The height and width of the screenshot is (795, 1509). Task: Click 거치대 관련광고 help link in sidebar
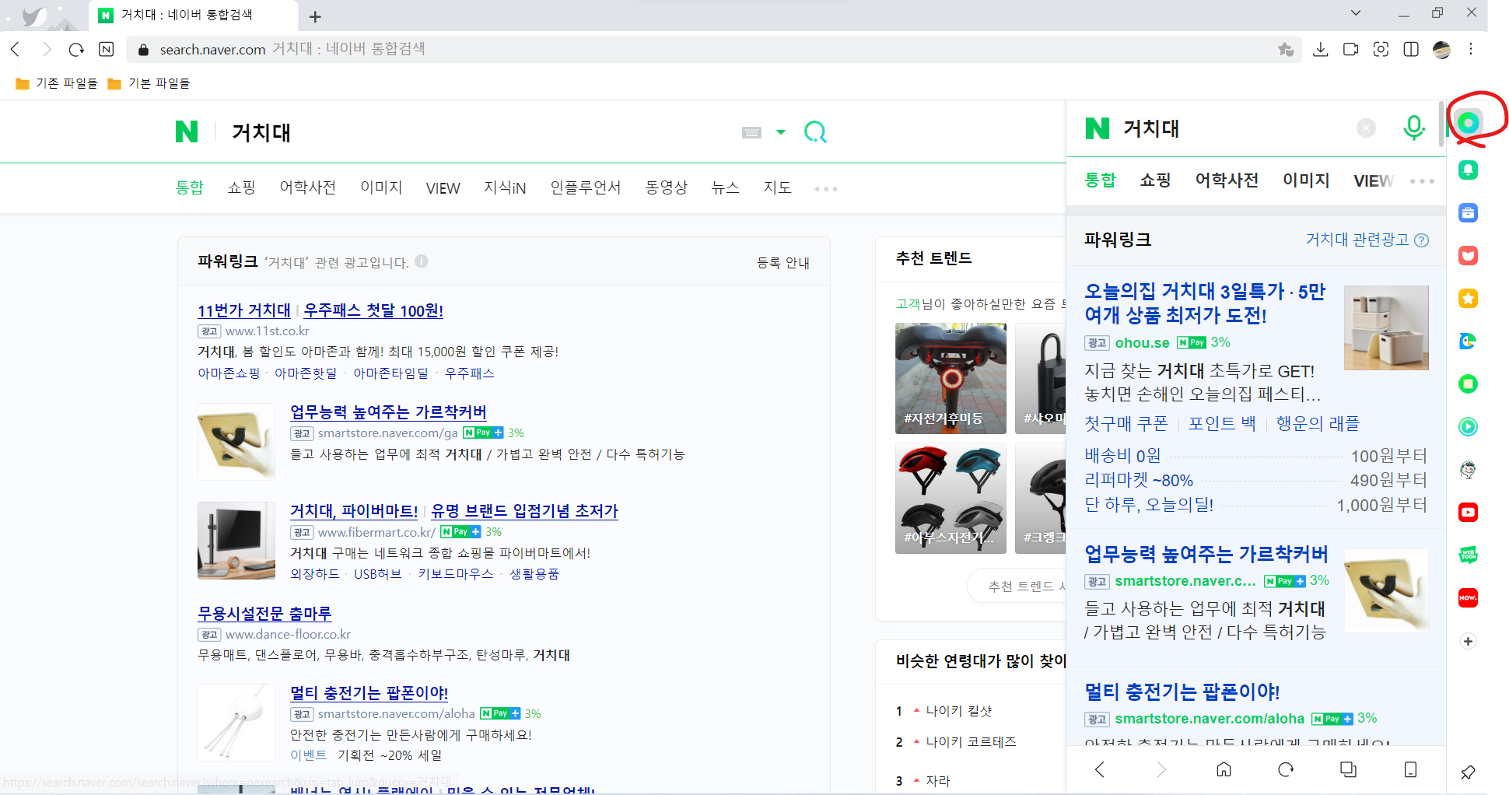(x=1367, y=240)
